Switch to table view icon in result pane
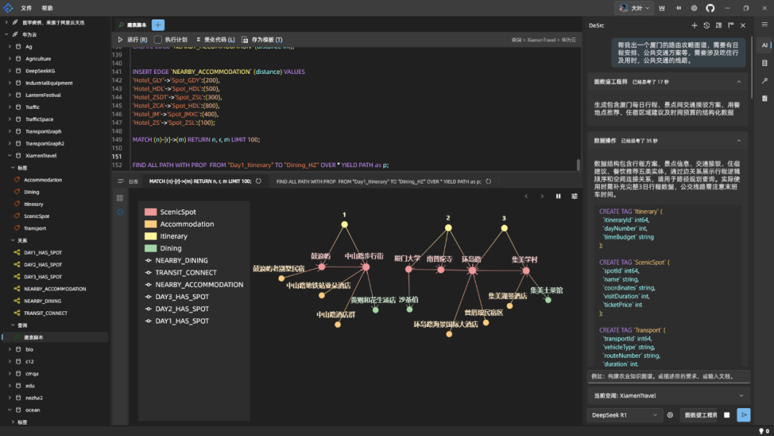Image resolution: width=774 pixels, height=436 pixels. tap(120, 198)
